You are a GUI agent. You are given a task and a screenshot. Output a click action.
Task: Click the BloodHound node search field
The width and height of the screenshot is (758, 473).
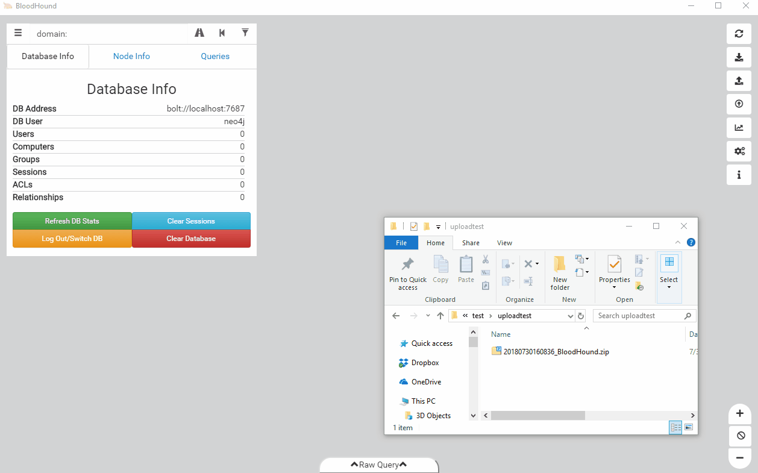point(108,34)
